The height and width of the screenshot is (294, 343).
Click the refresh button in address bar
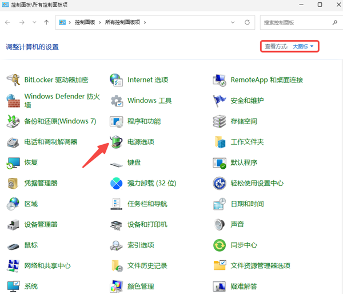coord(247,22)
